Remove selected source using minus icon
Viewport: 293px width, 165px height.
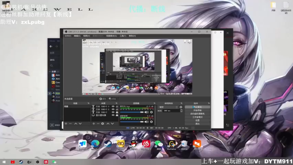98,124
